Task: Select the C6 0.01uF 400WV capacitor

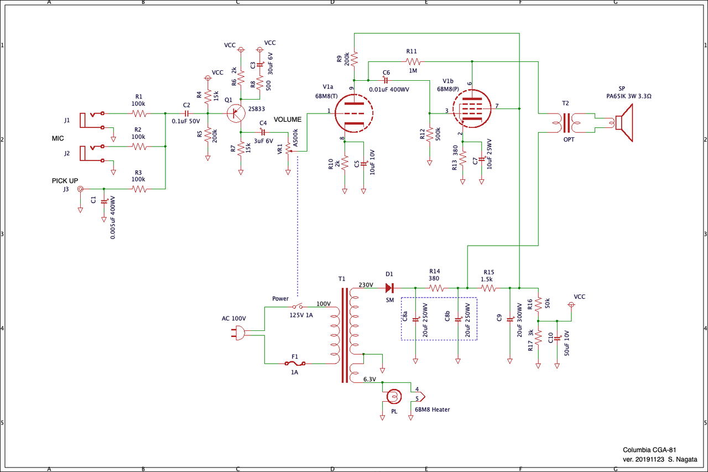Action: click(386, 80)
